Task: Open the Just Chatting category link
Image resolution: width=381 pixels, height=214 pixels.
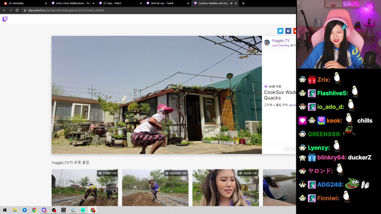Action: 280,45
